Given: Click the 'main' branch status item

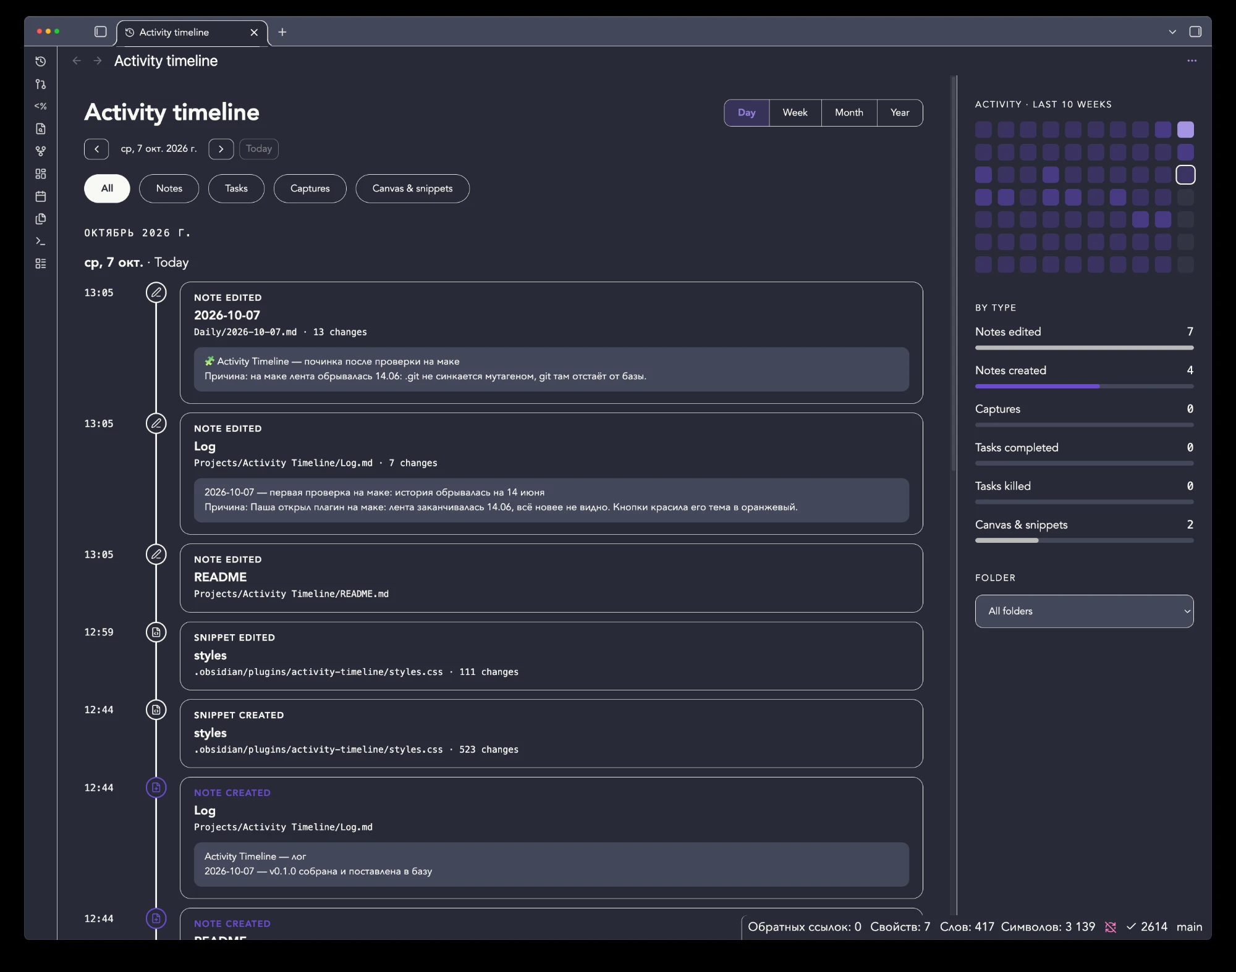Looking at the screenshot, I should point(1189,927).
